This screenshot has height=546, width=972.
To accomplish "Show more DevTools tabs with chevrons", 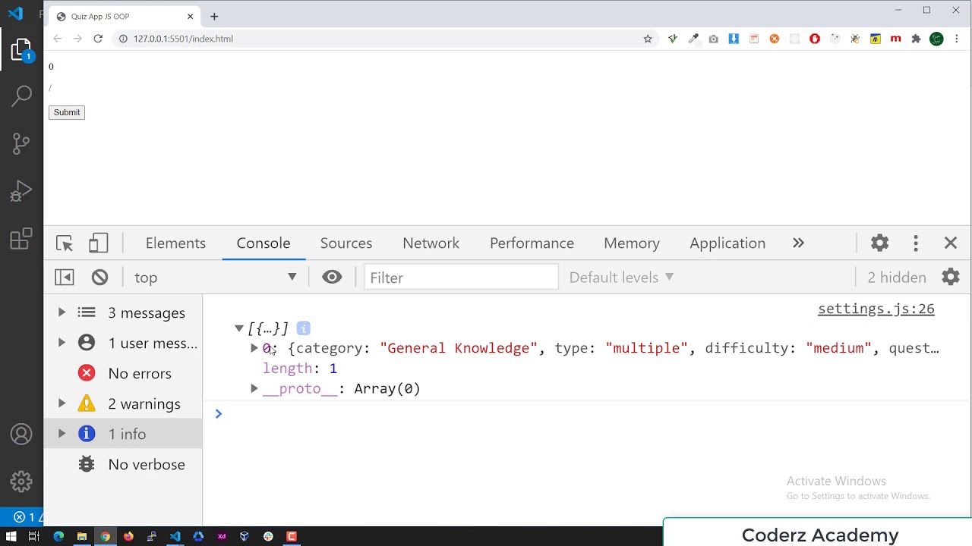I will pos(798,243).
